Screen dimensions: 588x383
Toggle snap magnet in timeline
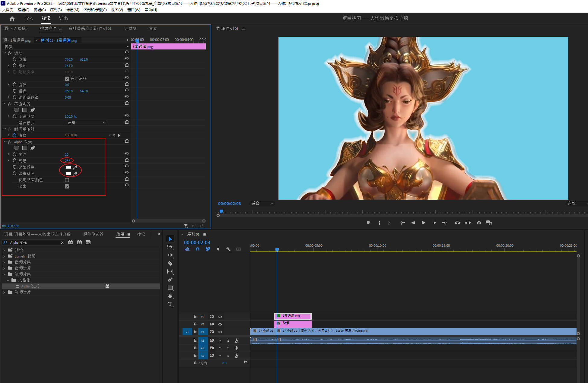[198, 249]
